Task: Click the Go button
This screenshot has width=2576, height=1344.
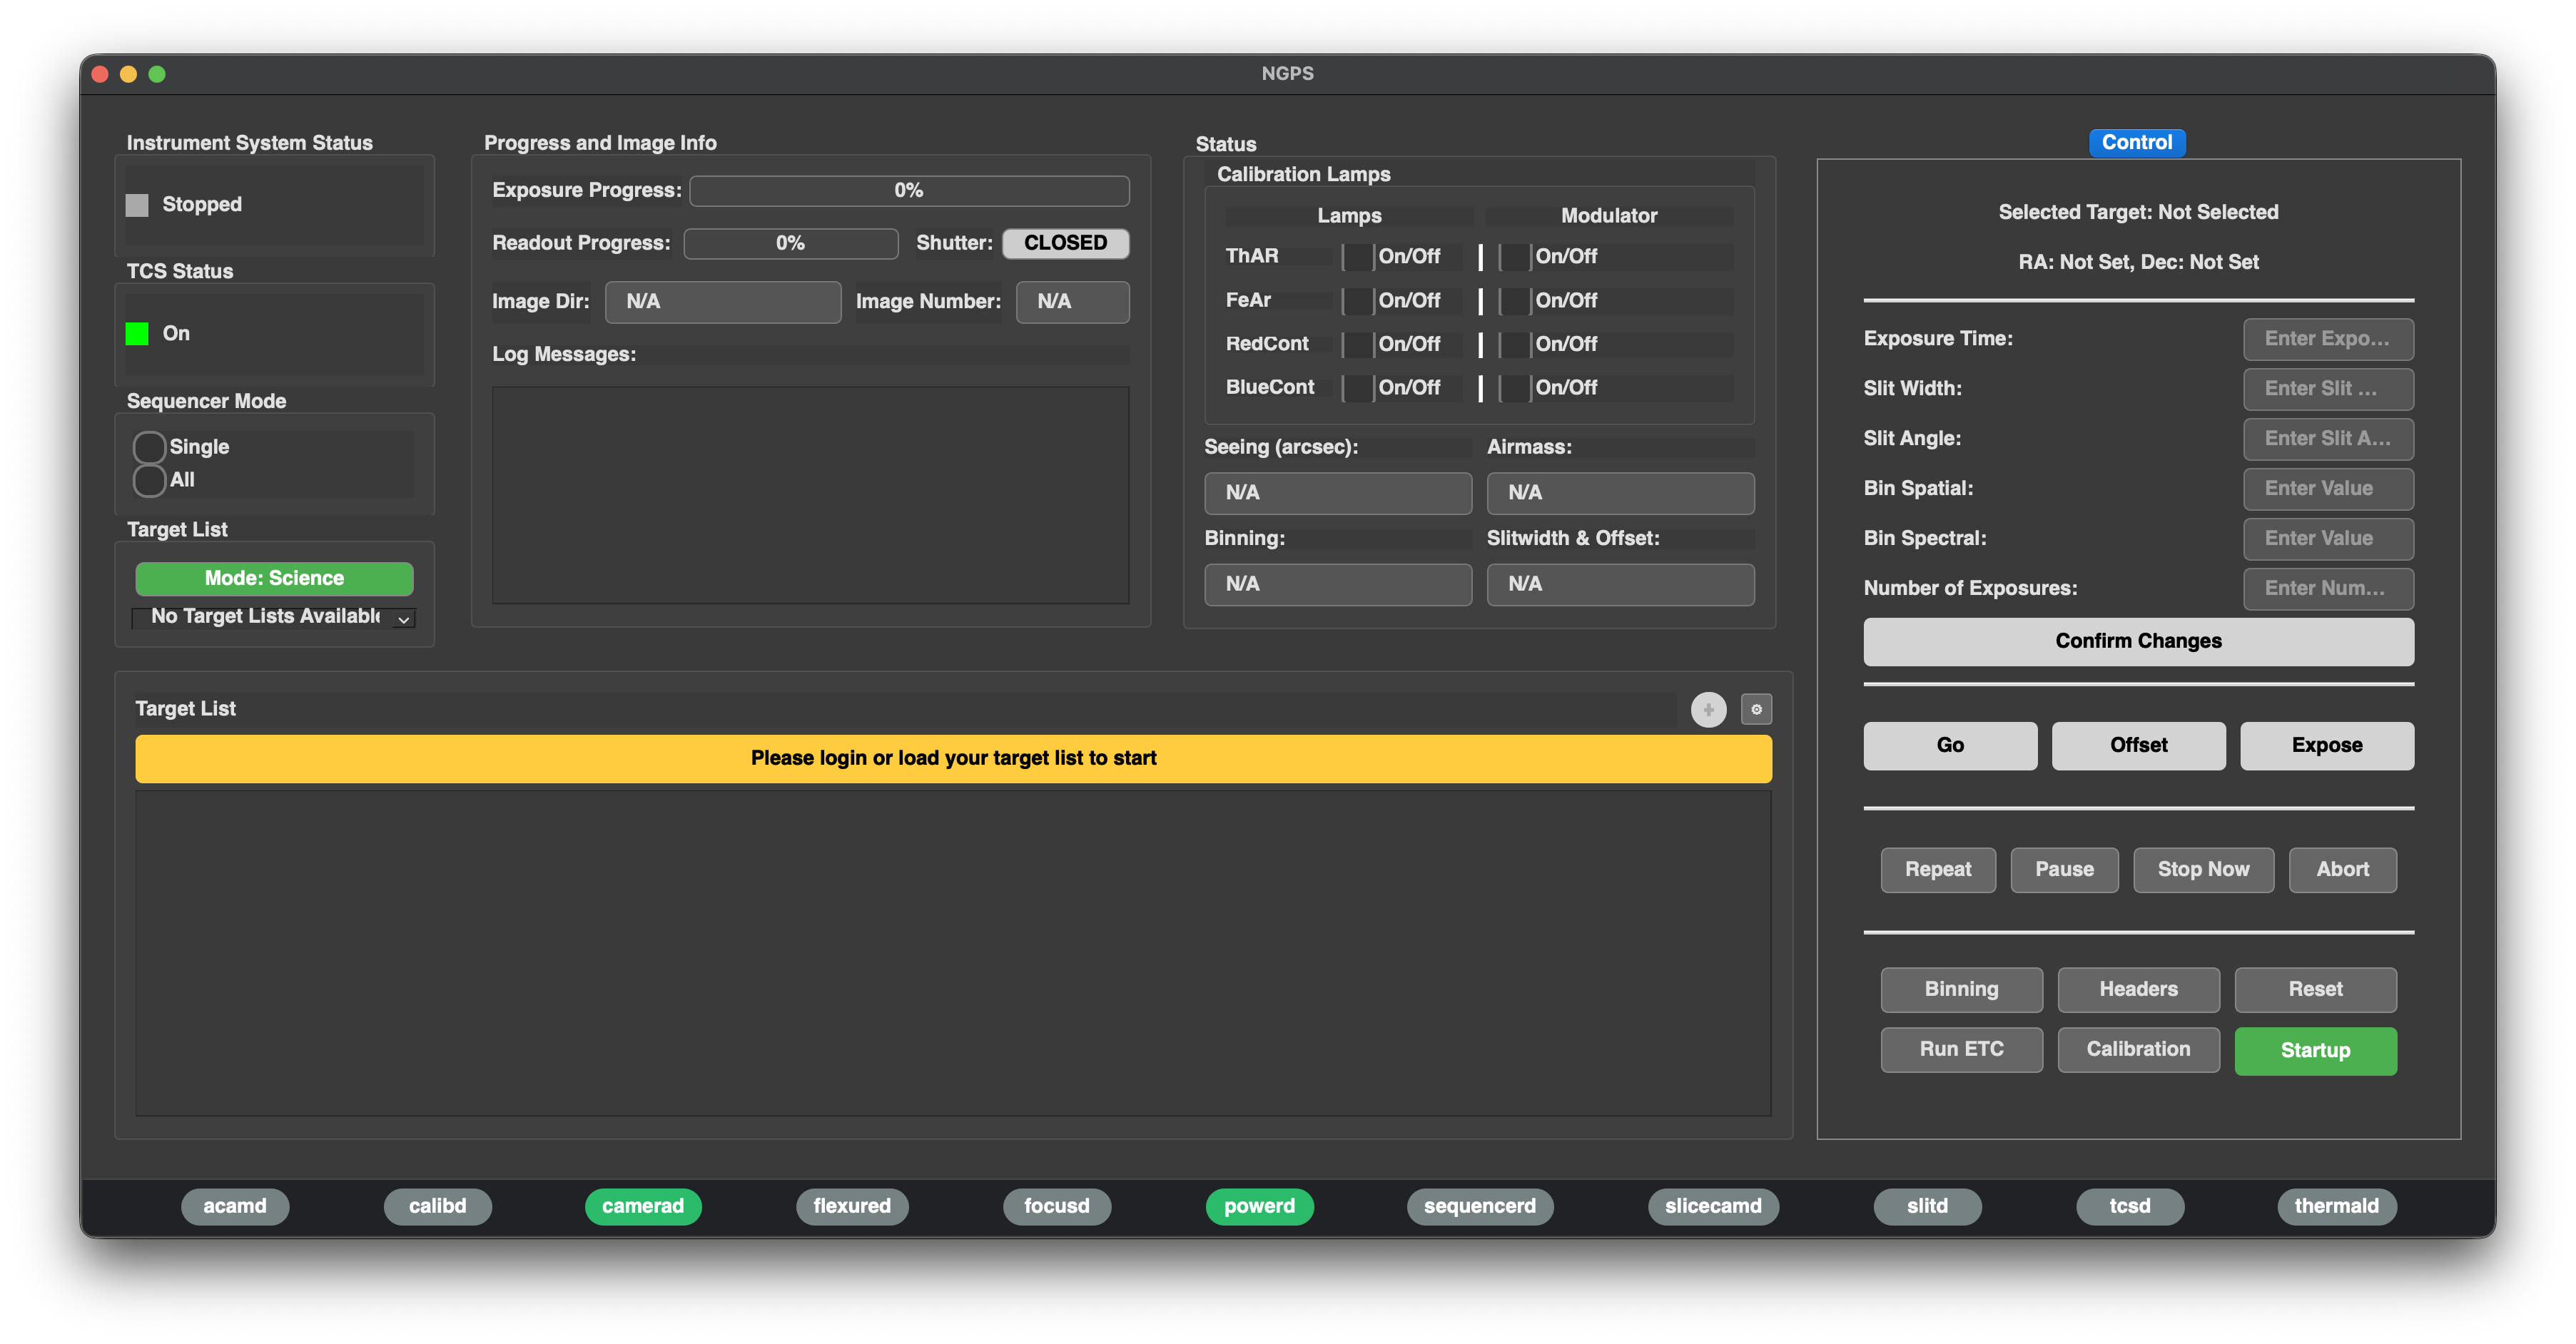Action: click(1950, 745)
